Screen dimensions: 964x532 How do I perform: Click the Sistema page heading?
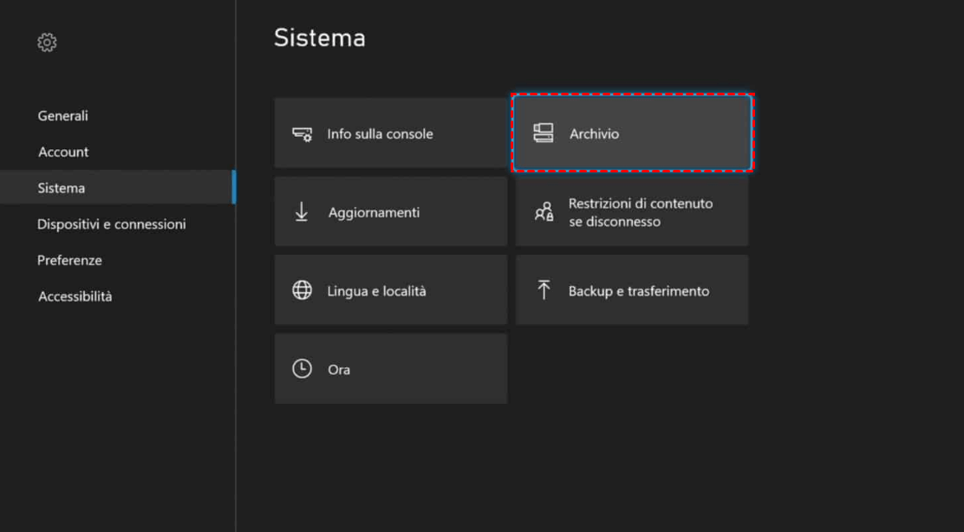[x=319, y=38]
